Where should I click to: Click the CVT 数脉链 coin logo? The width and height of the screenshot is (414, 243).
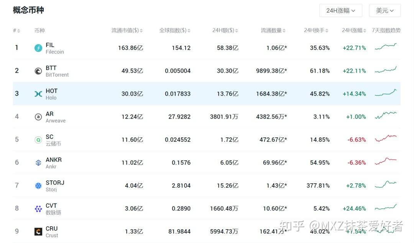(38, 209)
